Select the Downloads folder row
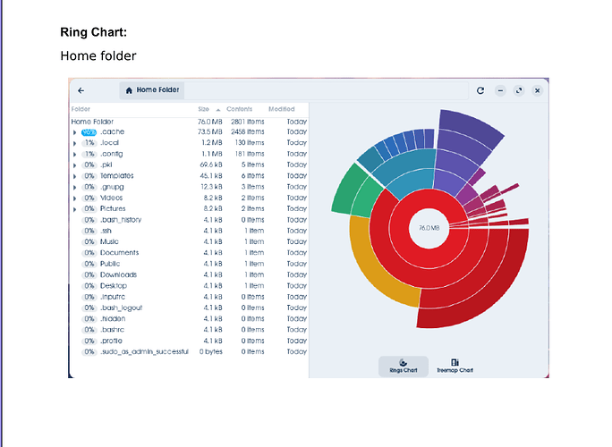This screenshot has width=612, height=447. click(189, 275)
